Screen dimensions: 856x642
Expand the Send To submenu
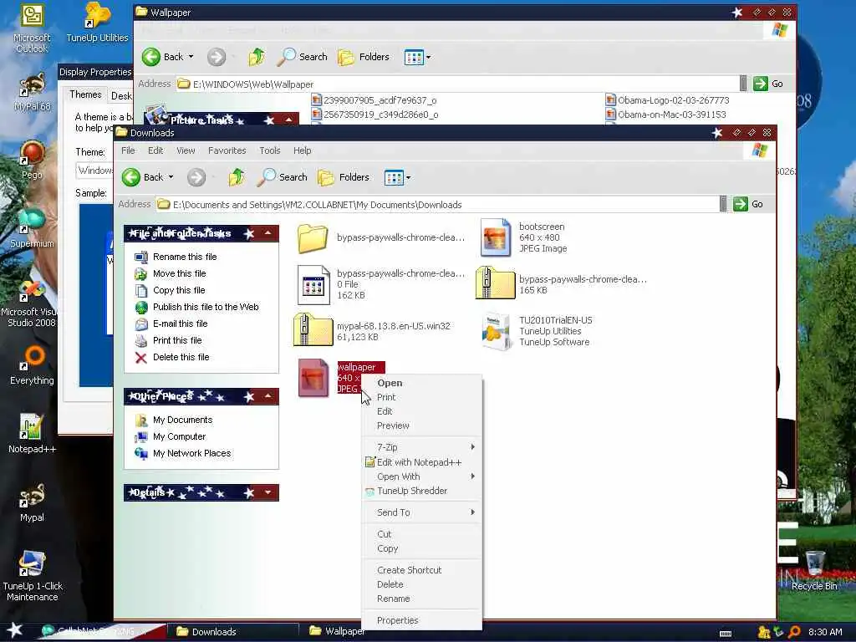tap(421, 512)
